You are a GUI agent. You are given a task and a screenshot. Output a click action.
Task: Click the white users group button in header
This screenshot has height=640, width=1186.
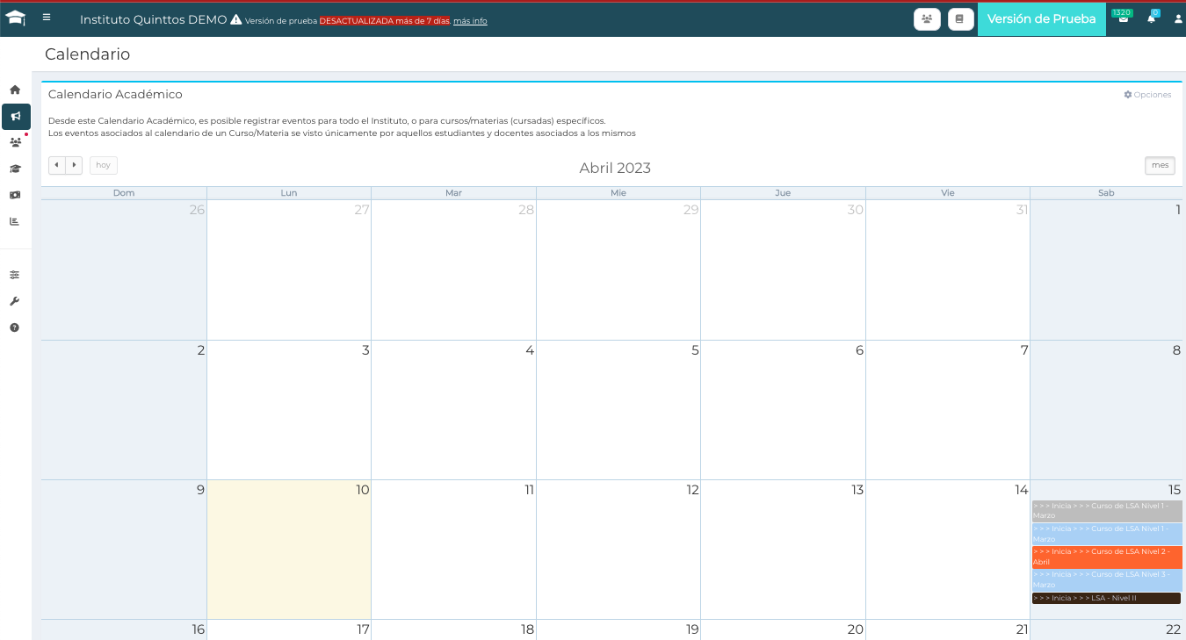click(x=927, y=19)
